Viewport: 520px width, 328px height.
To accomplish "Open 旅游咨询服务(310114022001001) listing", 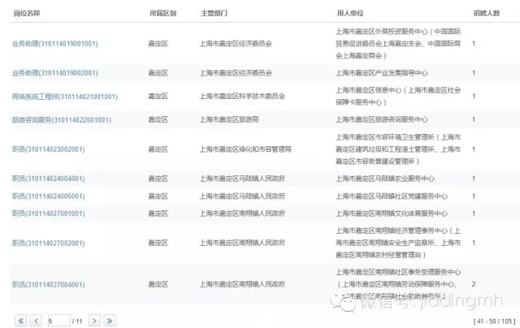I will pos(62,120).
